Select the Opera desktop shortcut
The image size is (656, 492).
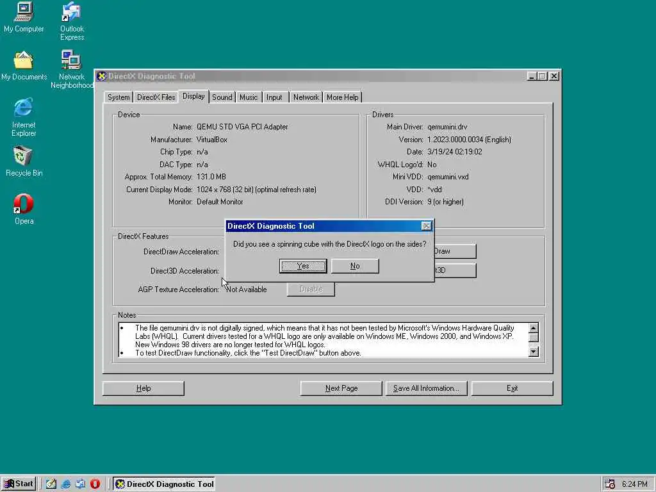[24, 209]
